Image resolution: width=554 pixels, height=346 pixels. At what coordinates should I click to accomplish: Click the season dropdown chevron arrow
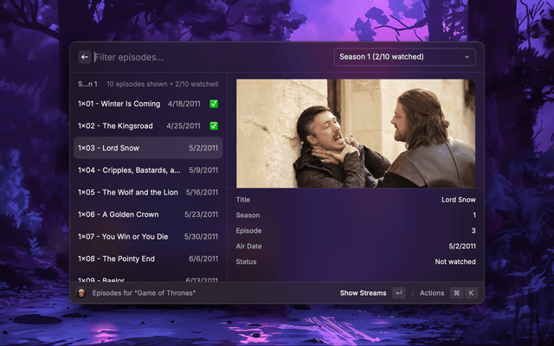[467, 57]
